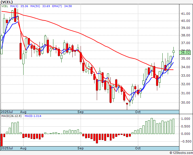Click the lowest MACD red bar in September
The height and width of the screenshot is (155, 193).
[x=97, y=139]
